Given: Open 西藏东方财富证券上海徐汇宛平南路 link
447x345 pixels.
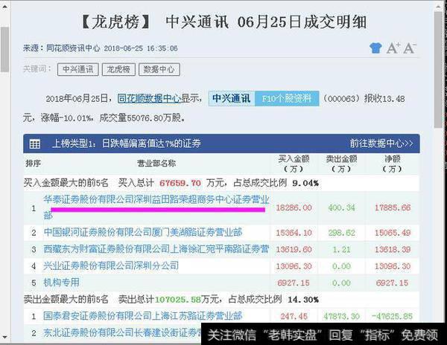Looking at the screenshot, I should click(x=156, y=249).
